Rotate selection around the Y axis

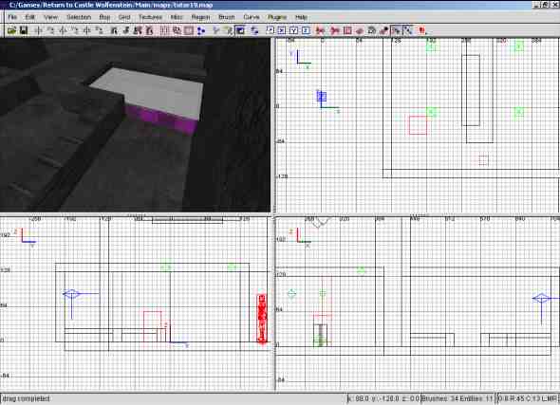(75, 30)
